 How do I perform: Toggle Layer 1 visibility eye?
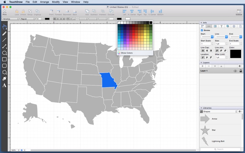[235, 71]
